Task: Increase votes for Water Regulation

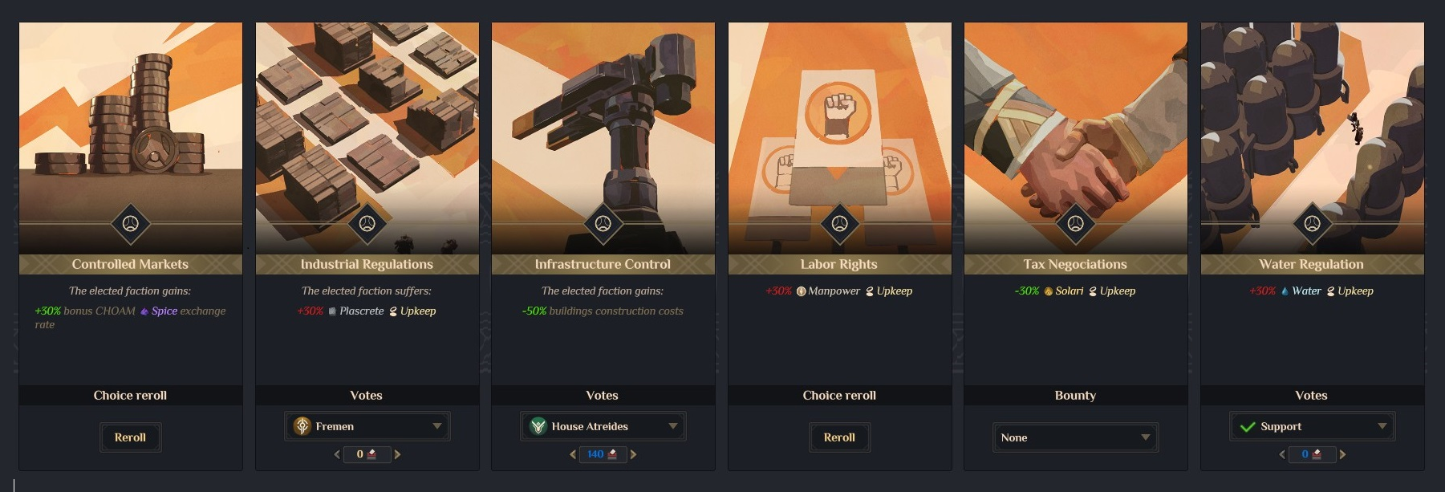Action: tap(1342, 454)
